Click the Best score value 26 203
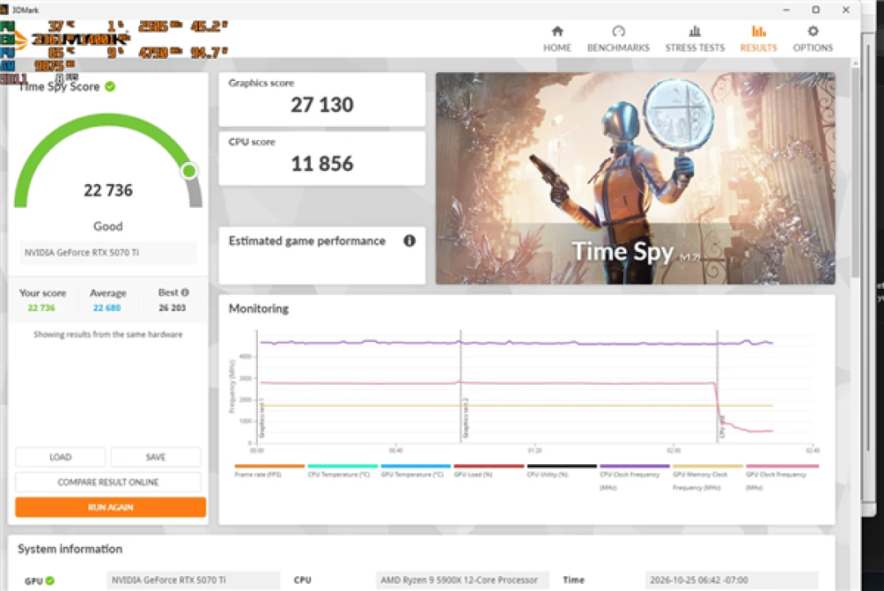 coord(172,308)
